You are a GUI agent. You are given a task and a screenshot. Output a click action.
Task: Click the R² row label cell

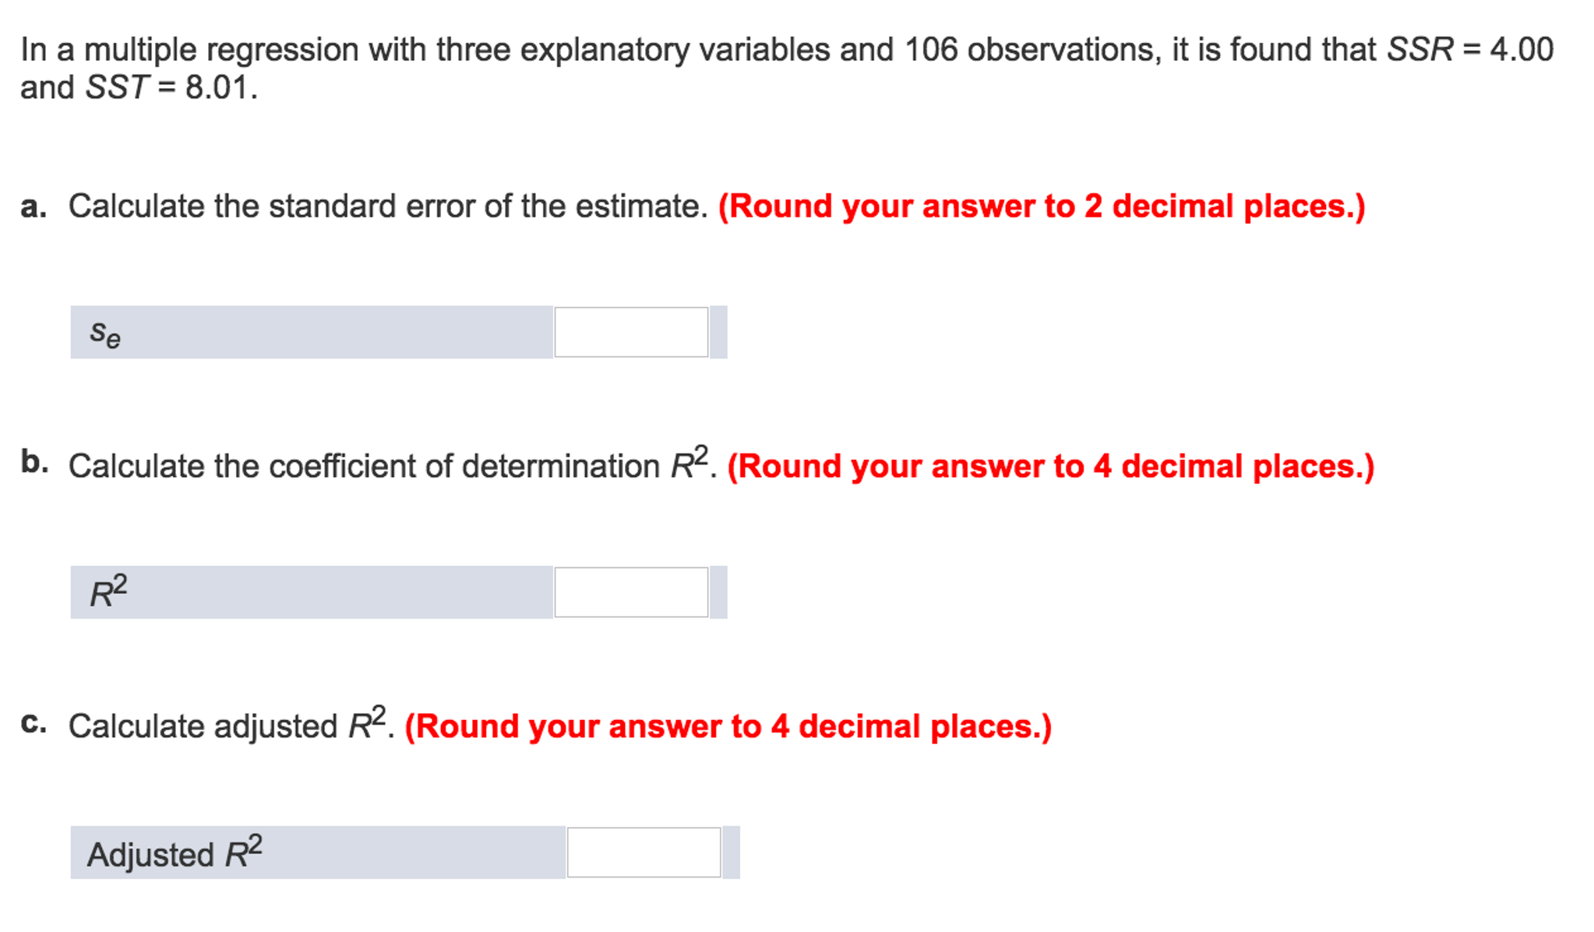(312, 592)
